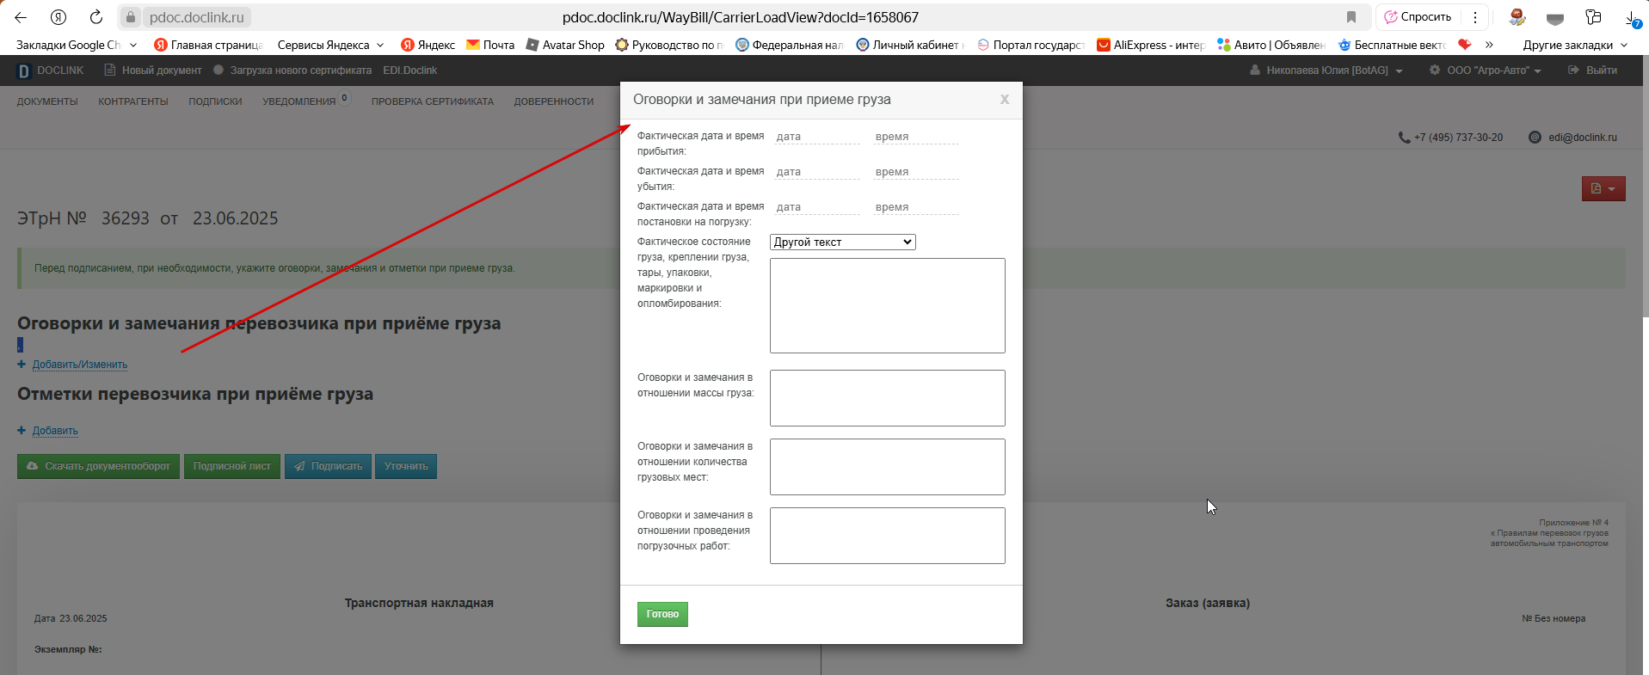Open the browser three-dot menu

click(1475, 17)
